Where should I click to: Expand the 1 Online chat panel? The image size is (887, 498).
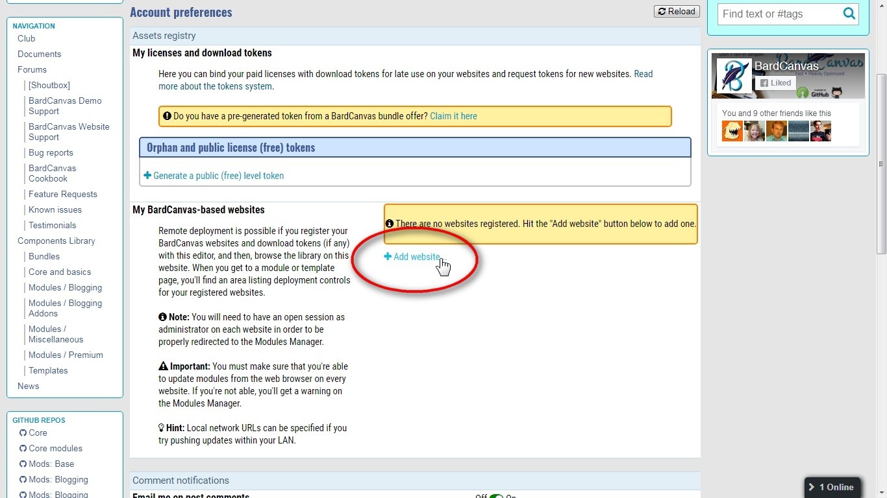coord(832,487)
